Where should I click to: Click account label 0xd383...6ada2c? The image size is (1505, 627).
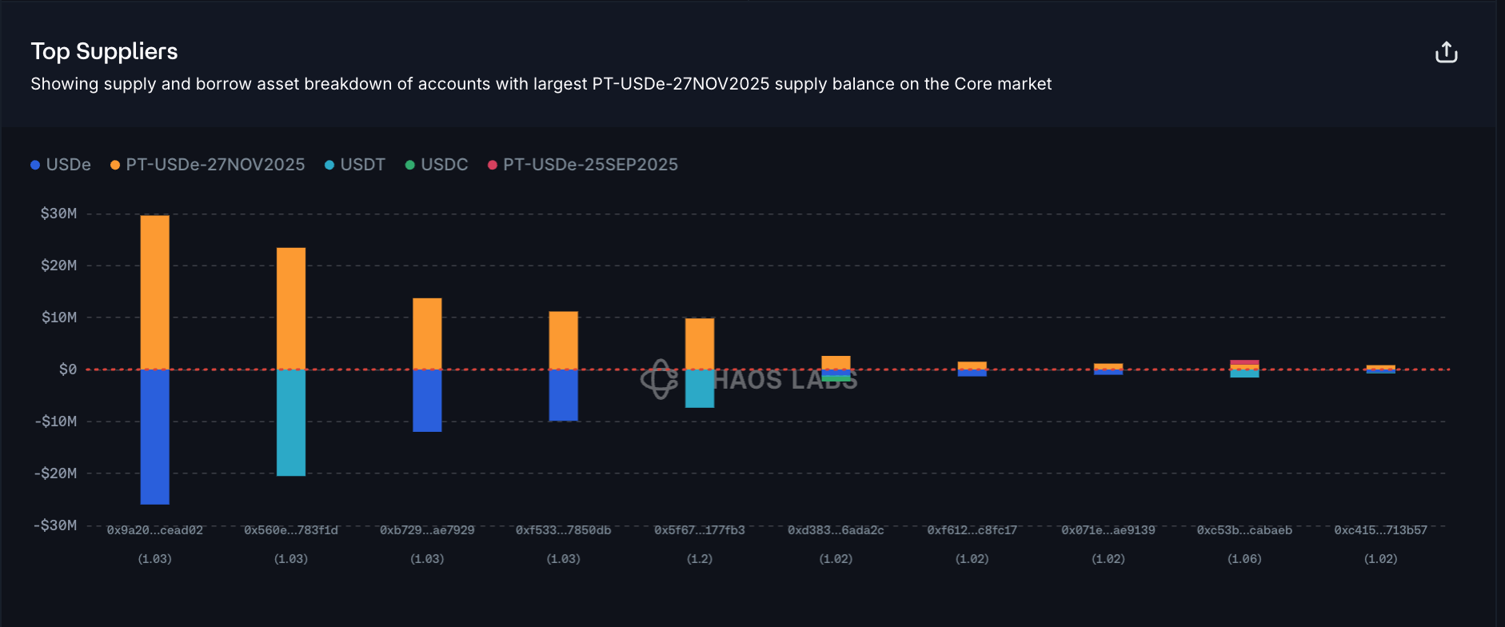(836, 530)
